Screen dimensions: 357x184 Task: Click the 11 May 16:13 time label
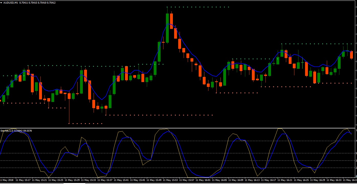coord(252,180)
